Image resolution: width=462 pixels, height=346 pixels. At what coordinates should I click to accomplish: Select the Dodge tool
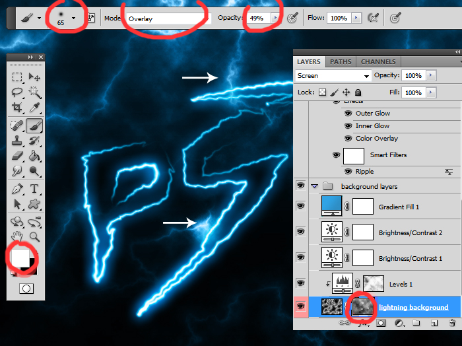coord(34,171)
